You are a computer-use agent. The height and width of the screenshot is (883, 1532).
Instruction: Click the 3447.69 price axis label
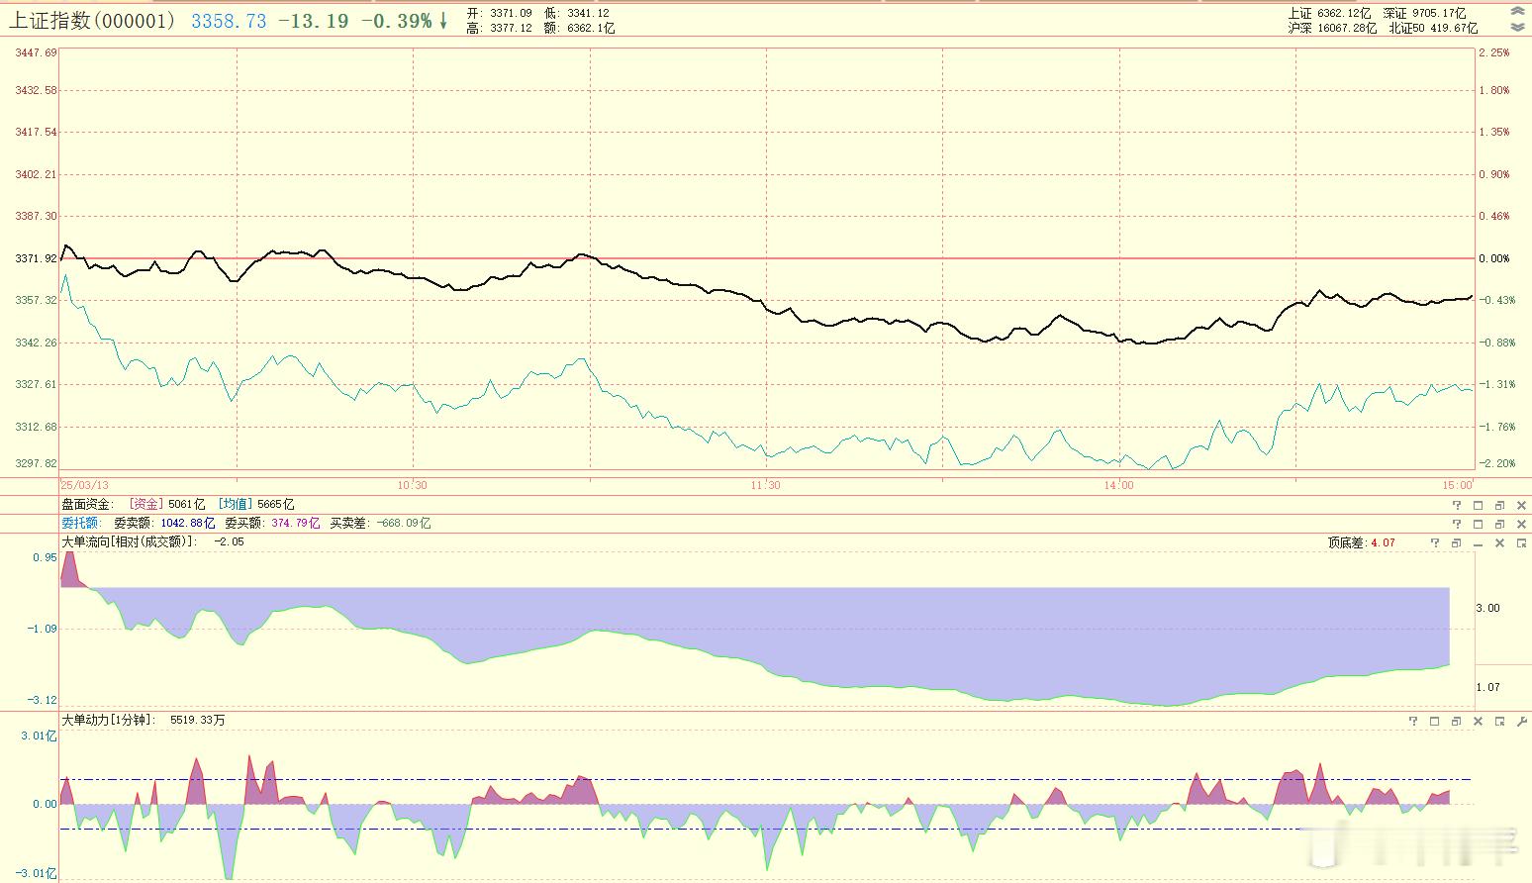[36, 52]
